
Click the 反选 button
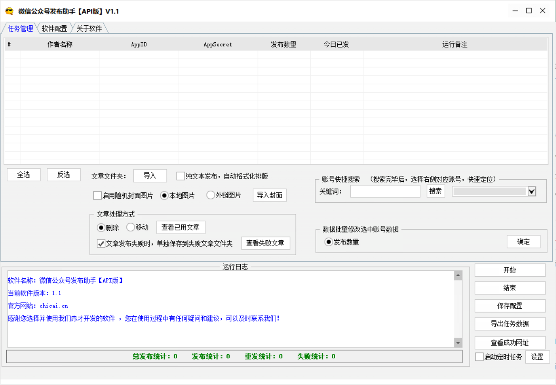point(64,175)
